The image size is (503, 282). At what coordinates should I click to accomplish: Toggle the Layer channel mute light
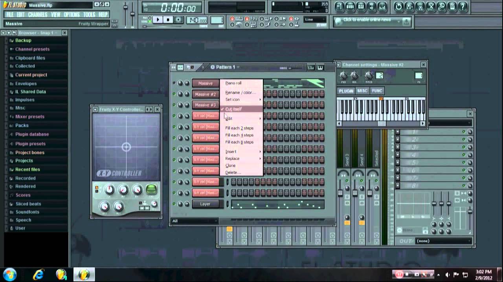pyautogui.click(x=174, y=204)
